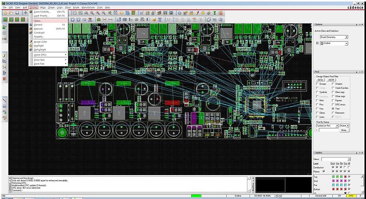
Task: Click the Open folder icon in toolbar
Action: [x=11, y=13]
